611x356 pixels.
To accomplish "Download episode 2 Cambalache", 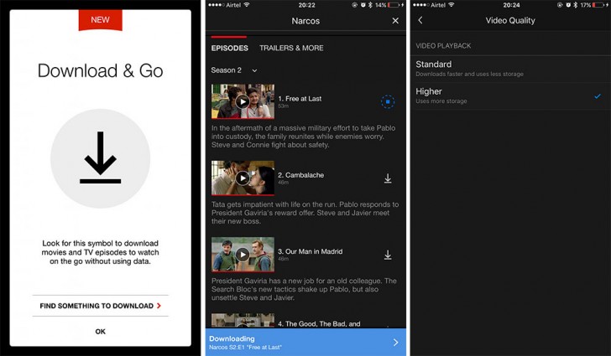I will click(x=388, y=178).
